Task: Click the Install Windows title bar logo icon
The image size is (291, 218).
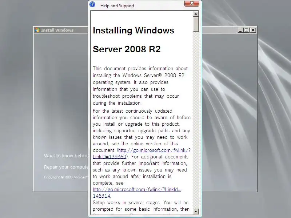Action: (x=37, y=30)
